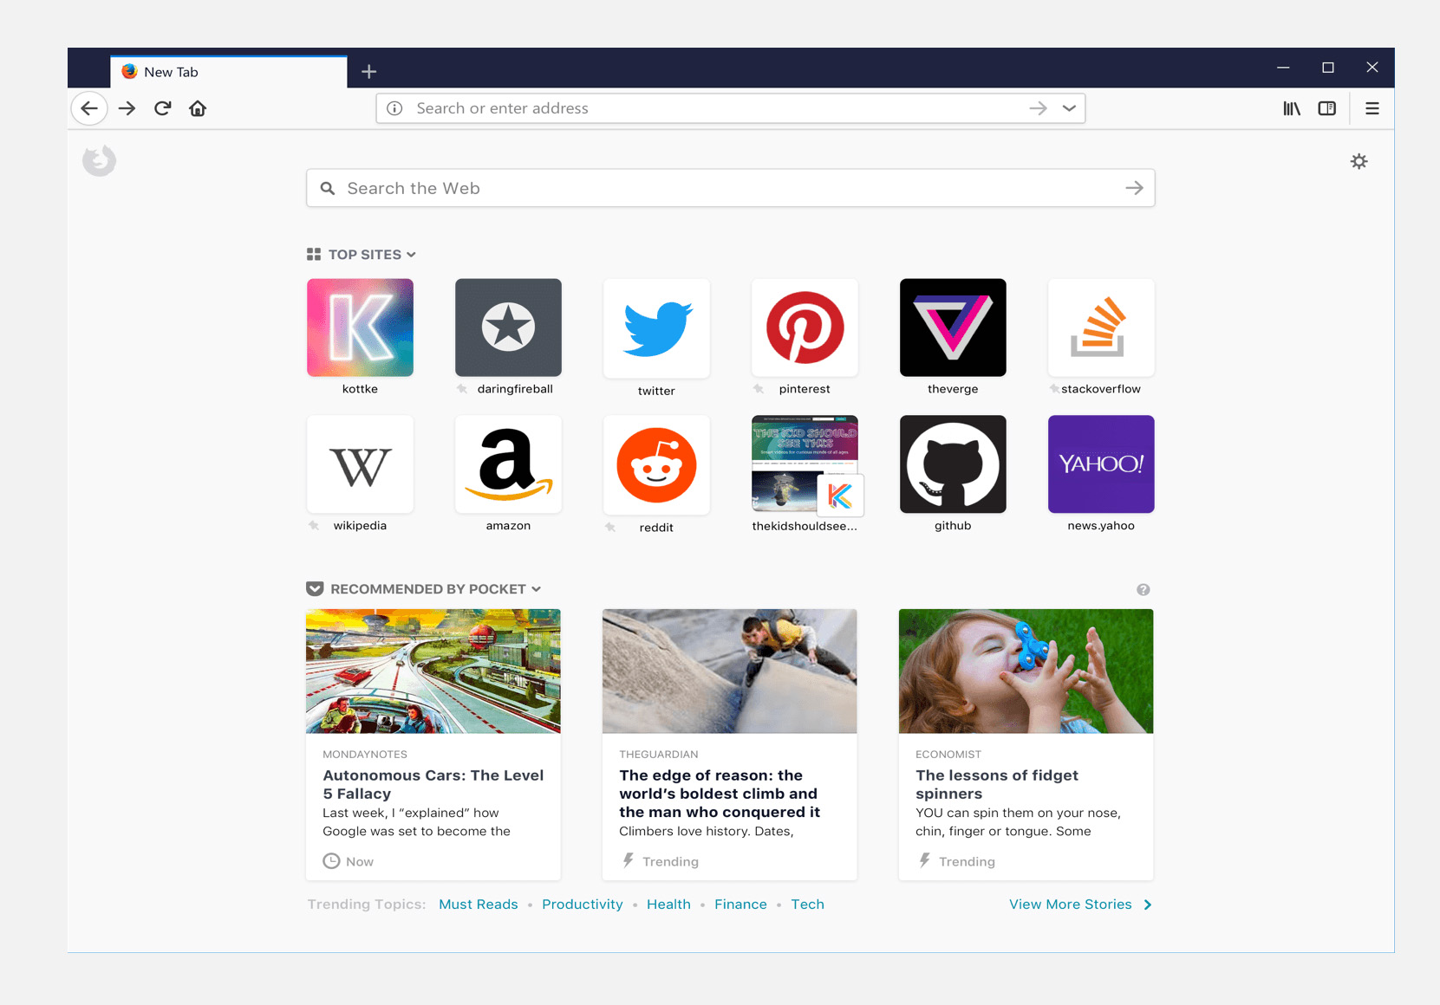The image size is (1440, 1005).
Task: Expand the address bar history dropdown
Action: click(1069, 108)
